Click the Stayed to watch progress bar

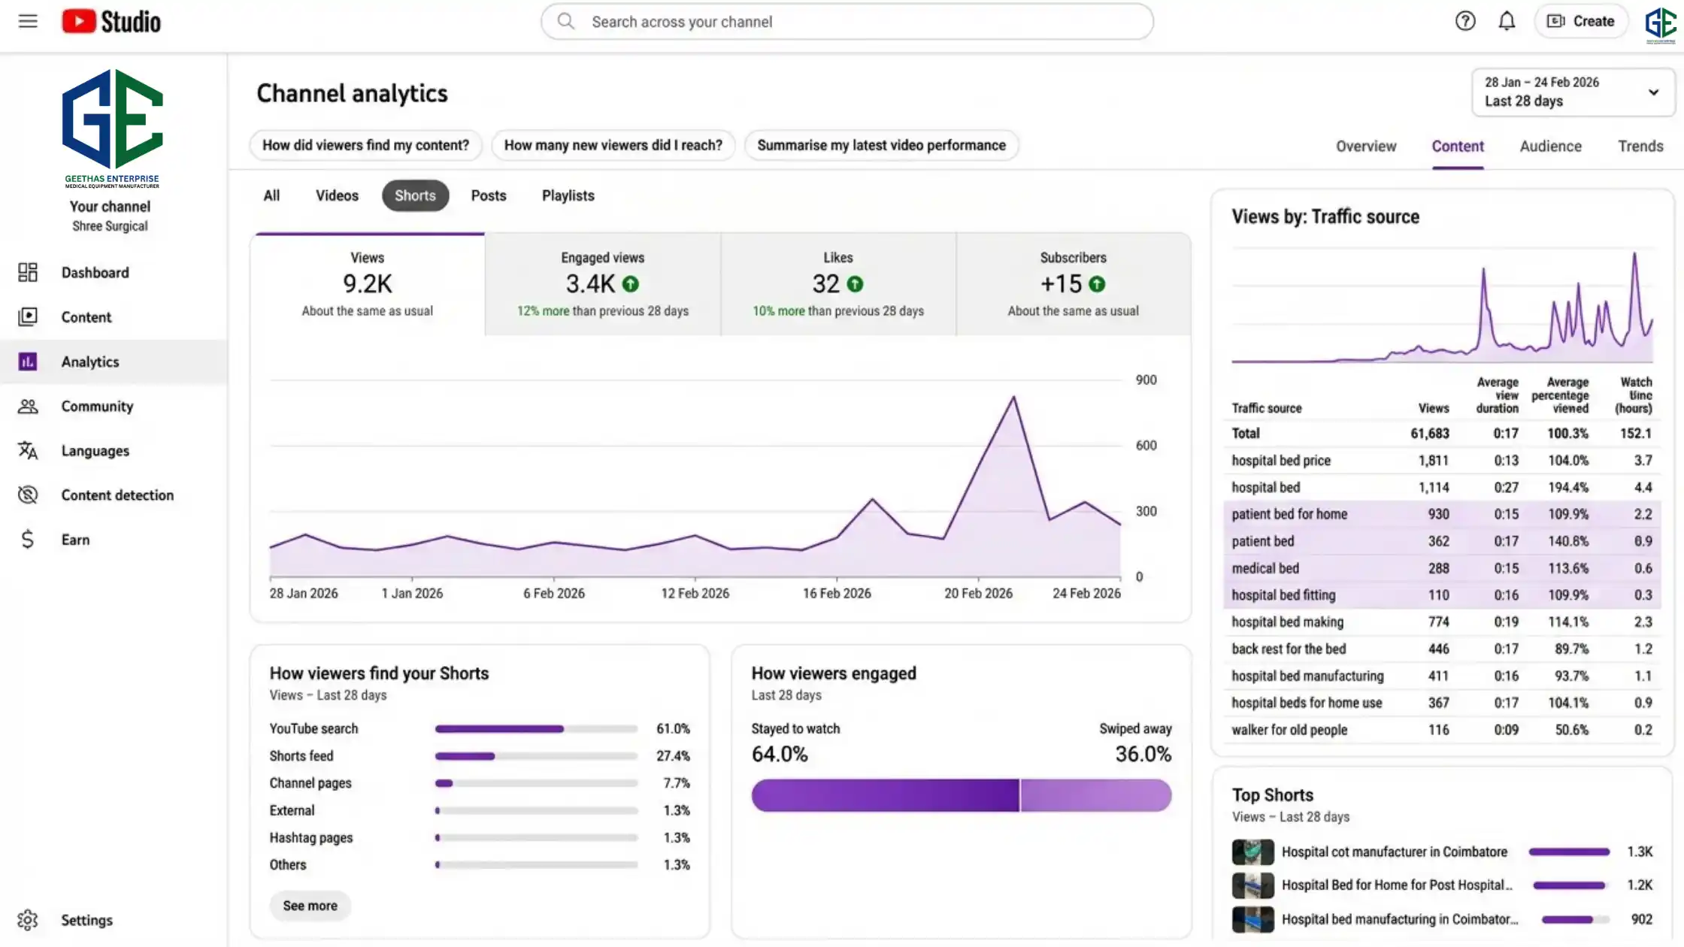[883, 795]
